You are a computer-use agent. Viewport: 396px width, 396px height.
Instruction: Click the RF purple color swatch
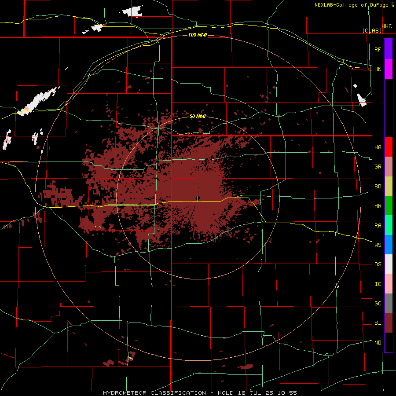coord(389,49)
